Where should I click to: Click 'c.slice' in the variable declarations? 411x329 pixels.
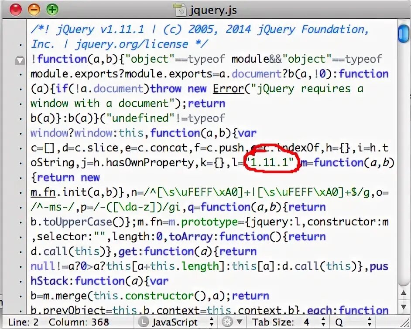(x=97, y=148)
